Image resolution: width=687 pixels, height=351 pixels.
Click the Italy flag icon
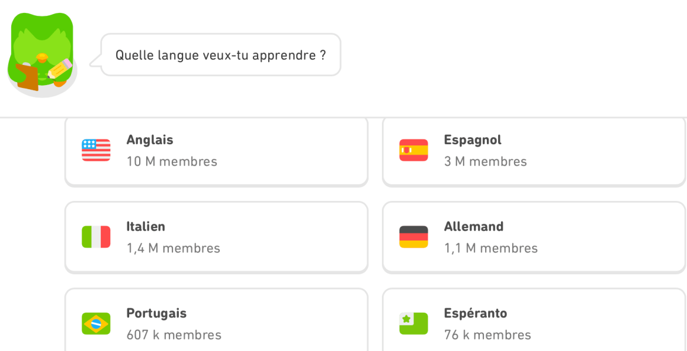point(96,237)
